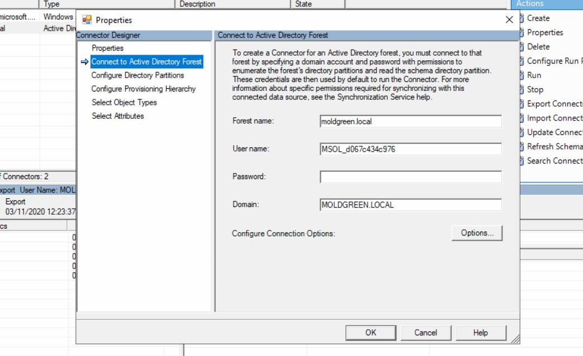Click the Create action icon
The width and height of the screenshot is (583, 356).
[x=522, y=18]
